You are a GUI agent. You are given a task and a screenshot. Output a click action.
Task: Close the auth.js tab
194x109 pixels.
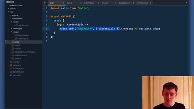click(81, 3)
